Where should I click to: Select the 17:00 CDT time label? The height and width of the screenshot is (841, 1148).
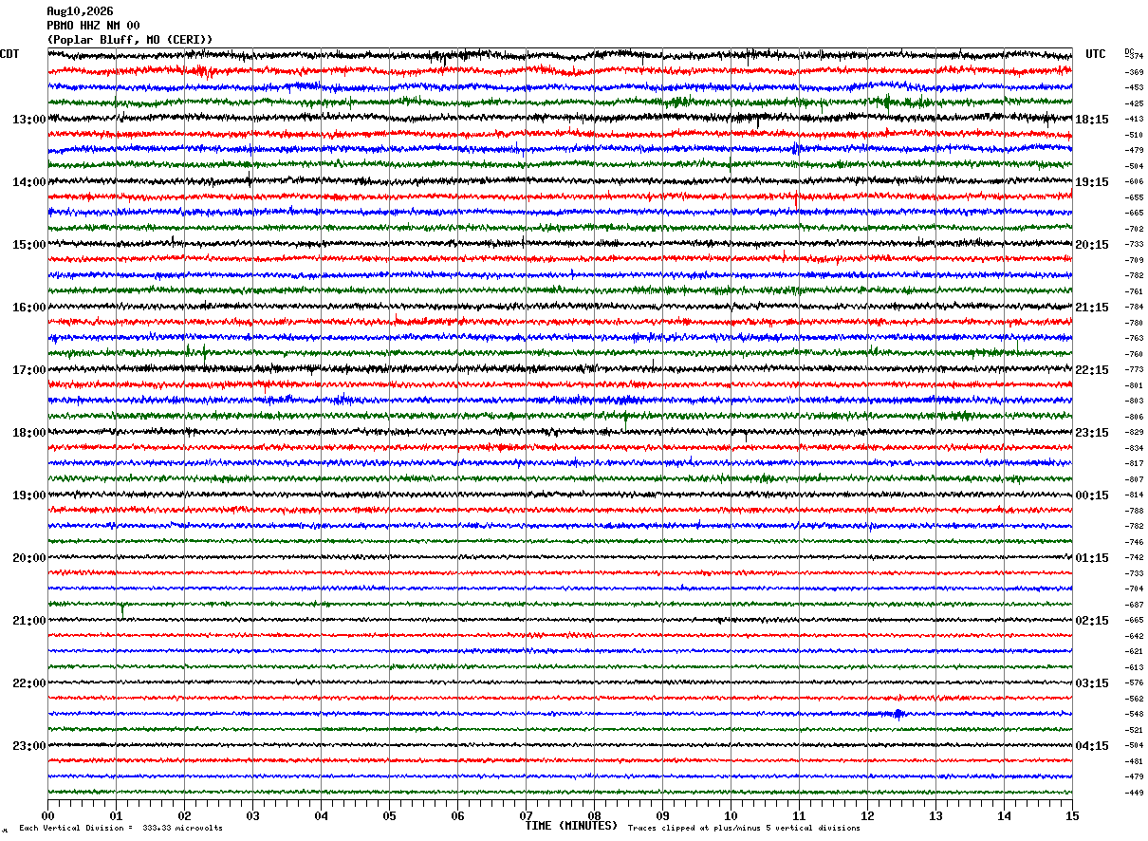click(x=29, y=370)
